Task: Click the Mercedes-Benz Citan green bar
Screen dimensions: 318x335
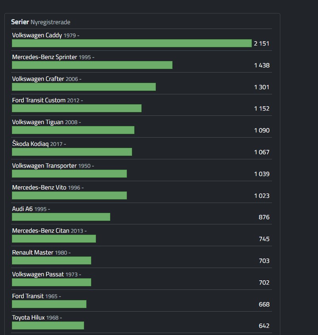Action: pyautogui.click(x=54, y=238)
